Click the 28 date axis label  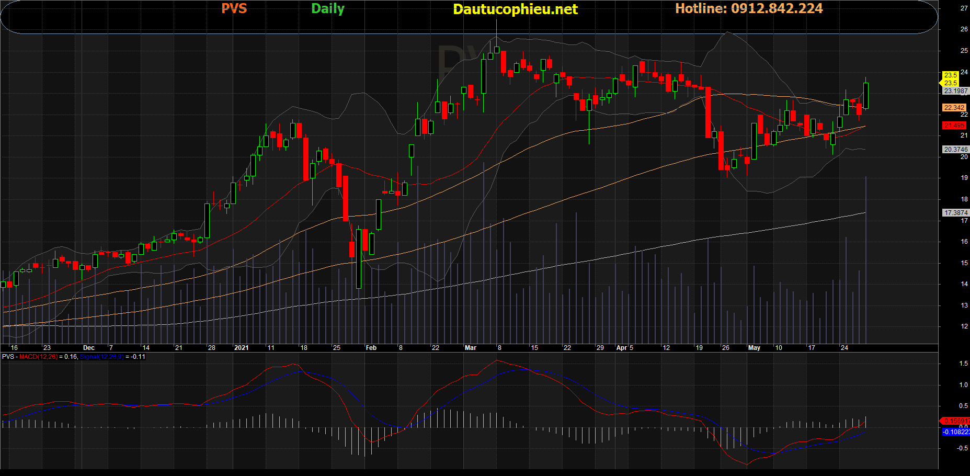coord(212,348)
